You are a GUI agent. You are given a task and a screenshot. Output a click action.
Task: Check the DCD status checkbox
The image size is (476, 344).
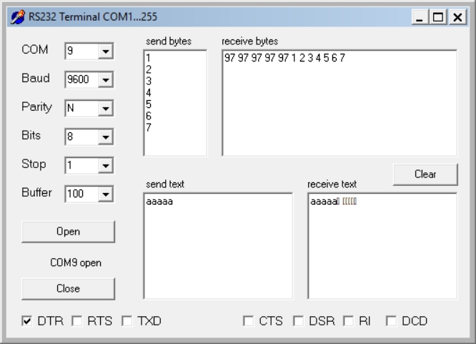click(392, 321)
